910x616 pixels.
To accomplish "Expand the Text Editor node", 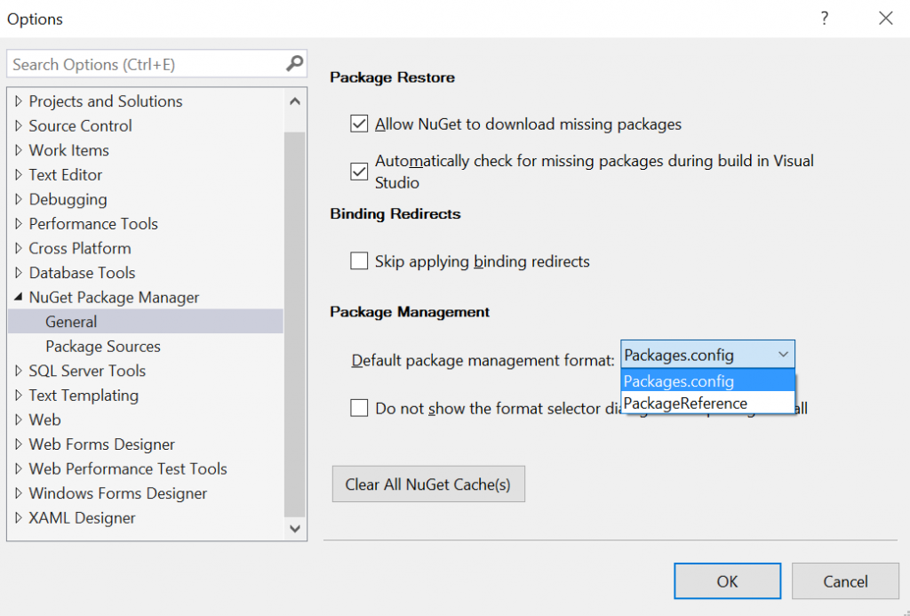I will 19,174.
